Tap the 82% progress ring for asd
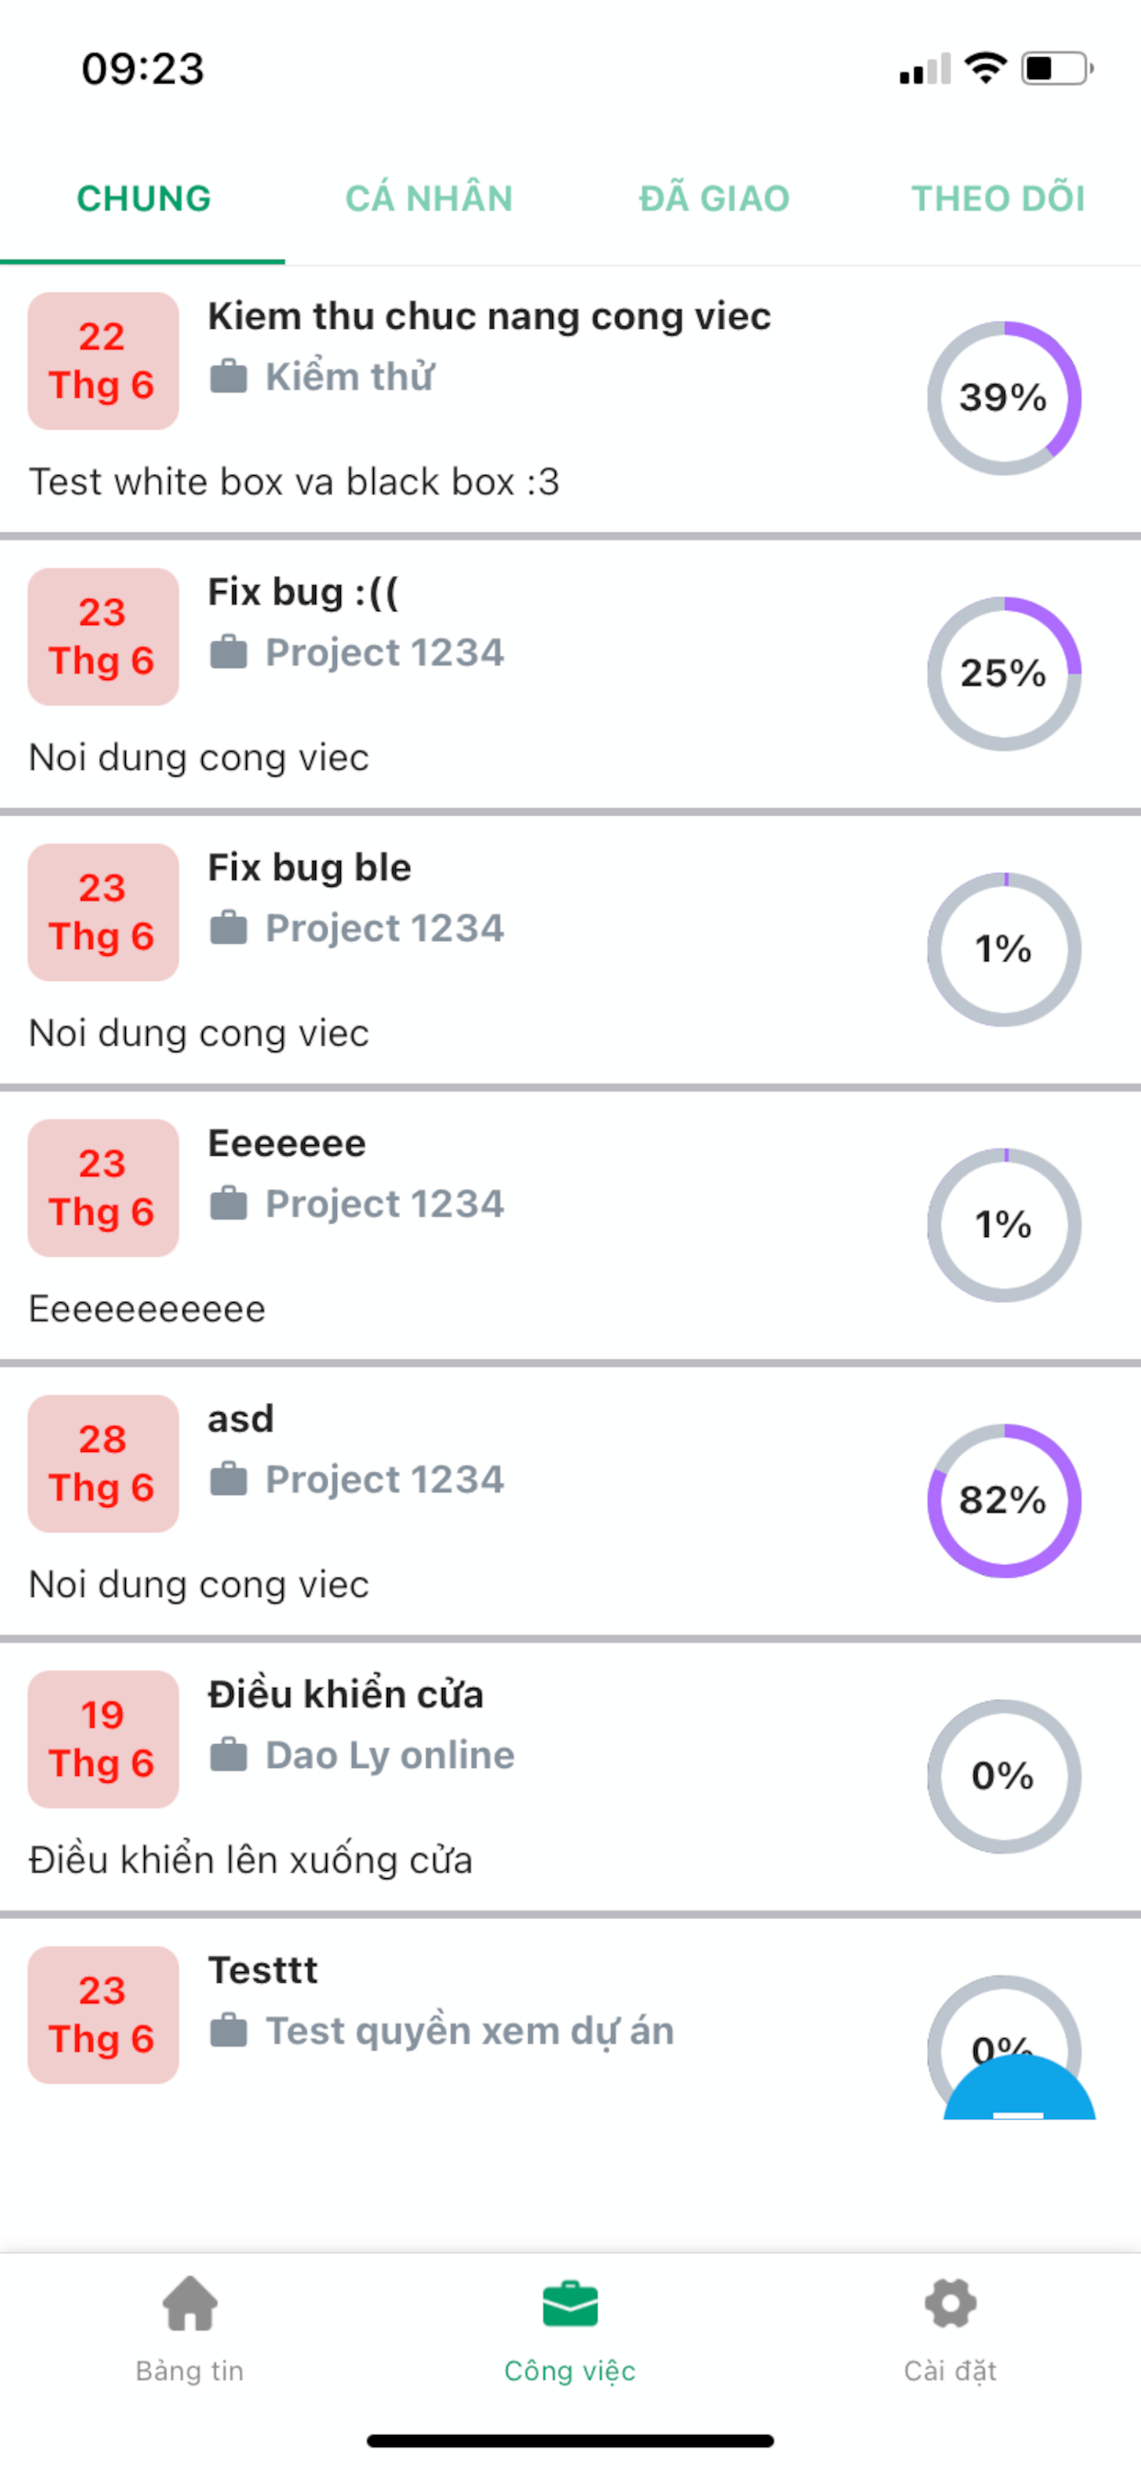The height and width of the screenshot is (2470, 1141). pos(1004,1501)
